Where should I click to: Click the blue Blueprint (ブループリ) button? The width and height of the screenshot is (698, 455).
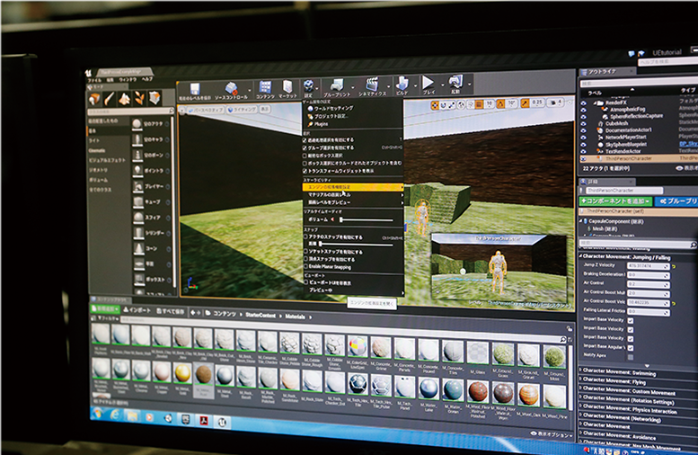coord(676,201)
